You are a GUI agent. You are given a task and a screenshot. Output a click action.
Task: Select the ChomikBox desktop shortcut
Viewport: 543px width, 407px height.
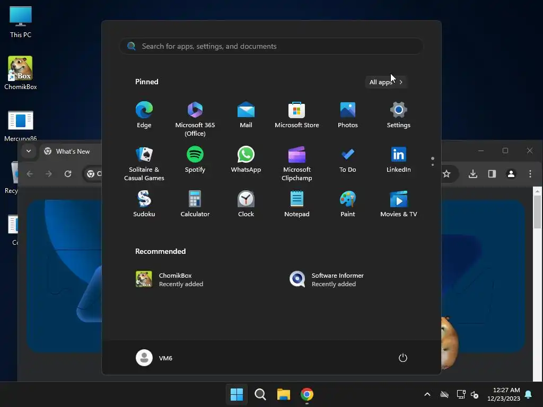pyautogui.click(x=21, y=73)
